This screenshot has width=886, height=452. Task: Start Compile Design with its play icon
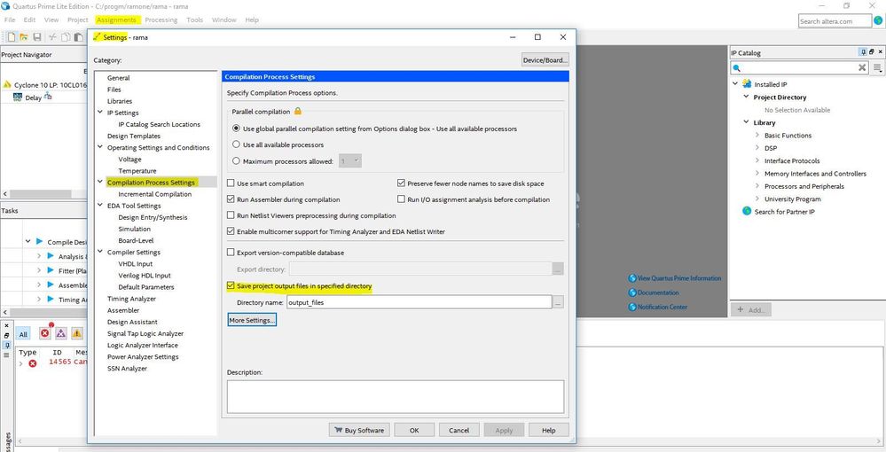click(39, 241)
